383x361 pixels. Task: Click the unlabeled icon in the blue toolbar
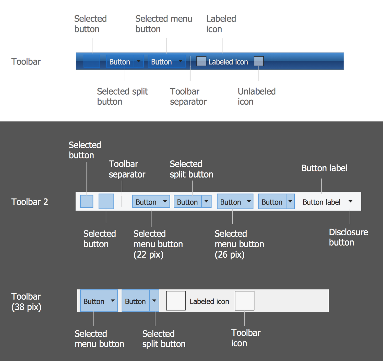click(x=259, y=61)
